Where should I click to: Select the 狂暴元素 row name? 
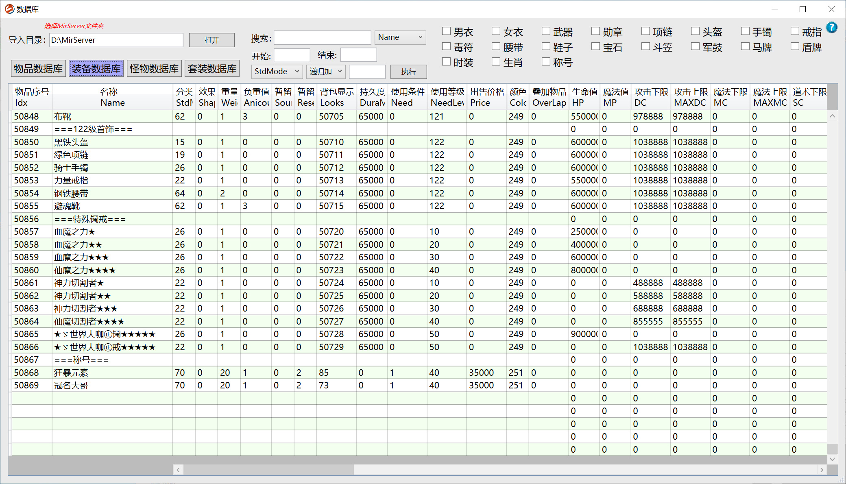click(x=112, y=373)
